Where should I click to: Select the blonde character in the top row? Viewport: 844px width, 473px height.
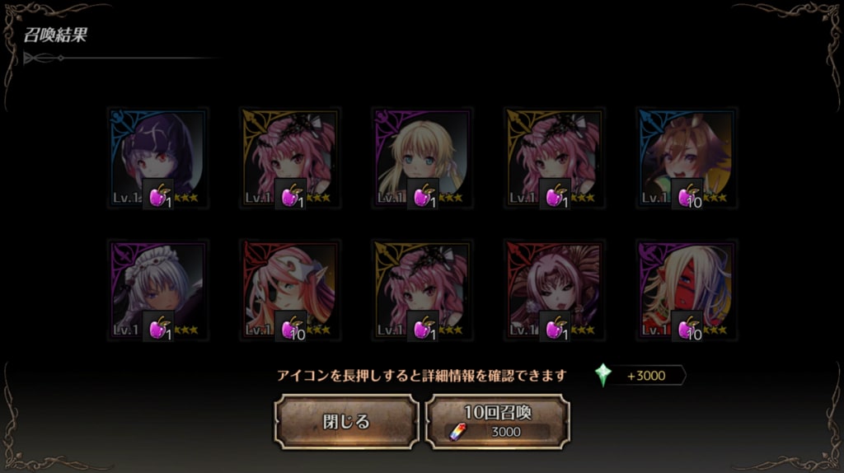tap(423, 158)
